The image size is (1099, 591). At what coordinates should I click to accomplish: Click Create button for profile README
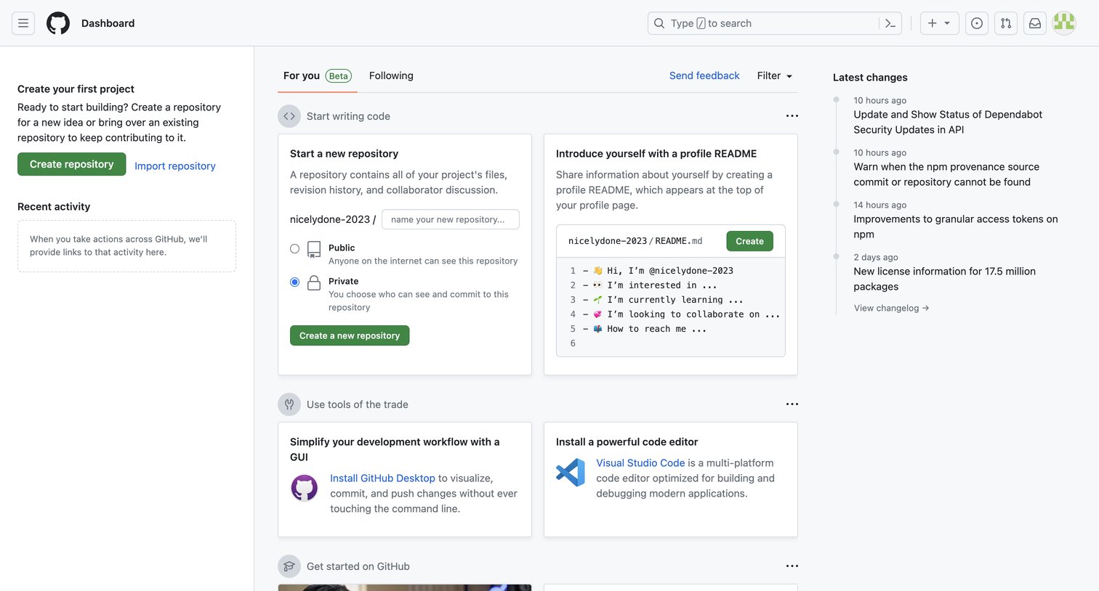[749, 241]
